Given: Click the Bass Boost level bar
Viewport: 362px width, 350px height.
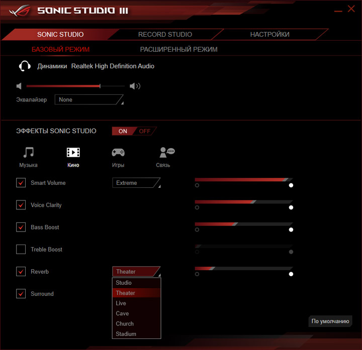Looking at the screenshot, I should (x=244, y=224).
